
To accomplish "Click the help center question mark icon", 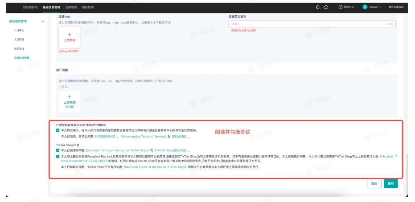I will 341,8.
